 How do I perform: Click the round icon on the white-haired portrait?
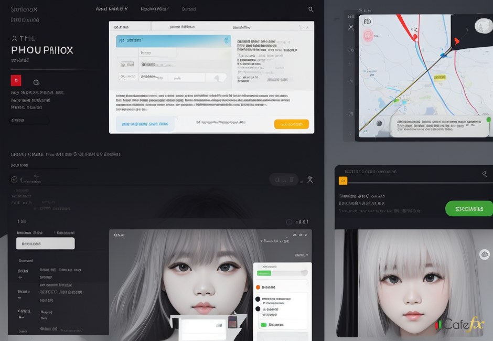pyautogui.click(x=484, y=254)
